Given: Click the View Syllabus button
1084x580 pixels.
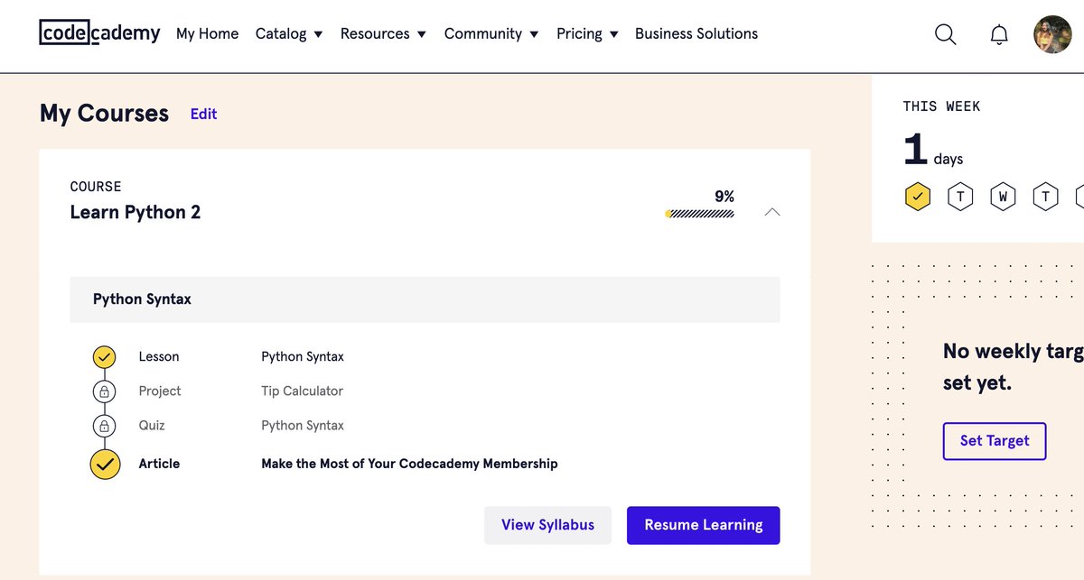Looking at the screenshot, I should coord(547,525).
